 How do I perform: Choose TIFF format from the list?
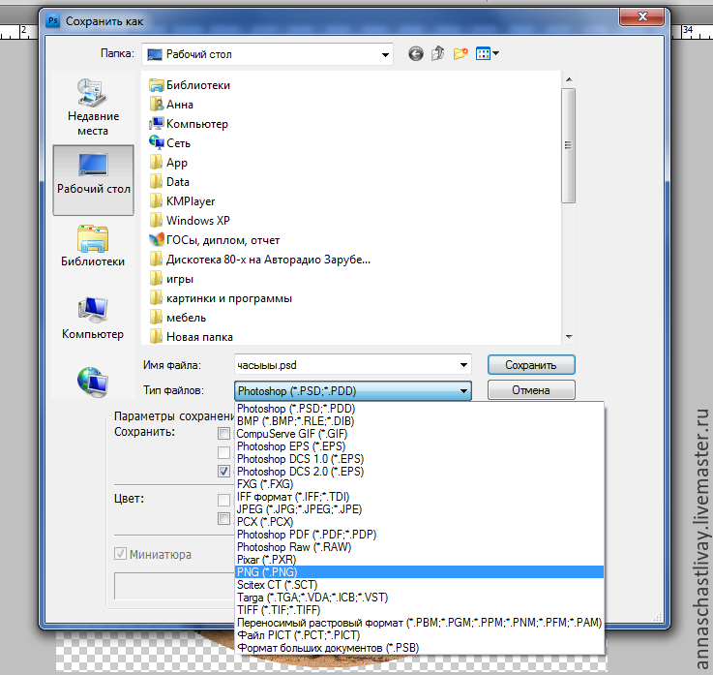click(419, 610)
